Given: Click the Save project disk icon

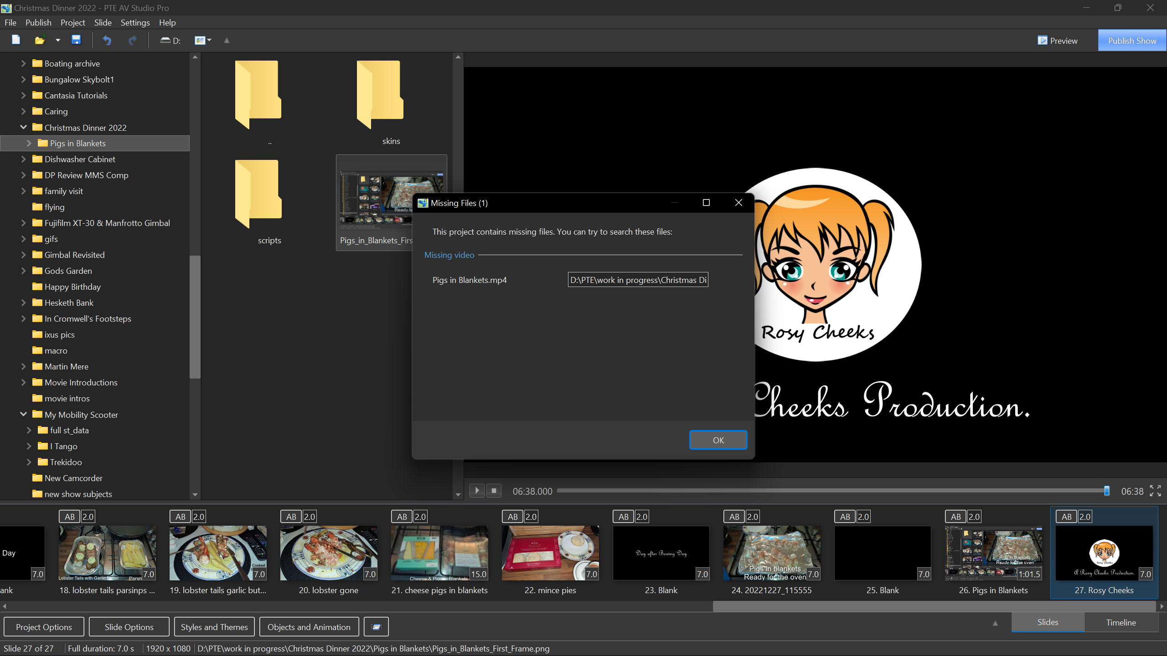Looking at the screenshot, I should click(x=76, y=40).
